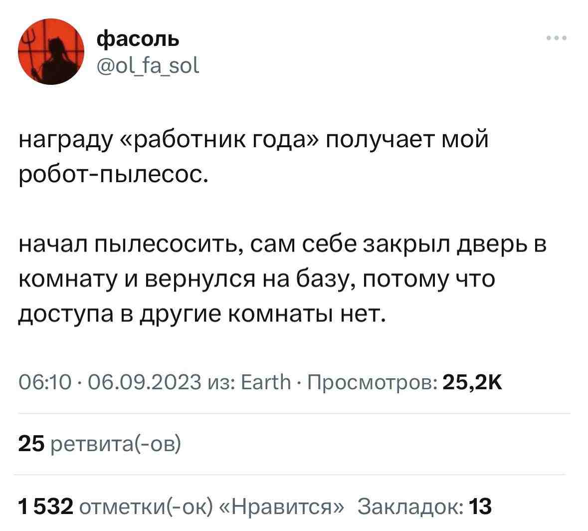Viewport: 588px width, 531px height.
Task: Click the tweet time 06:10
Action: tap(45, 383)
